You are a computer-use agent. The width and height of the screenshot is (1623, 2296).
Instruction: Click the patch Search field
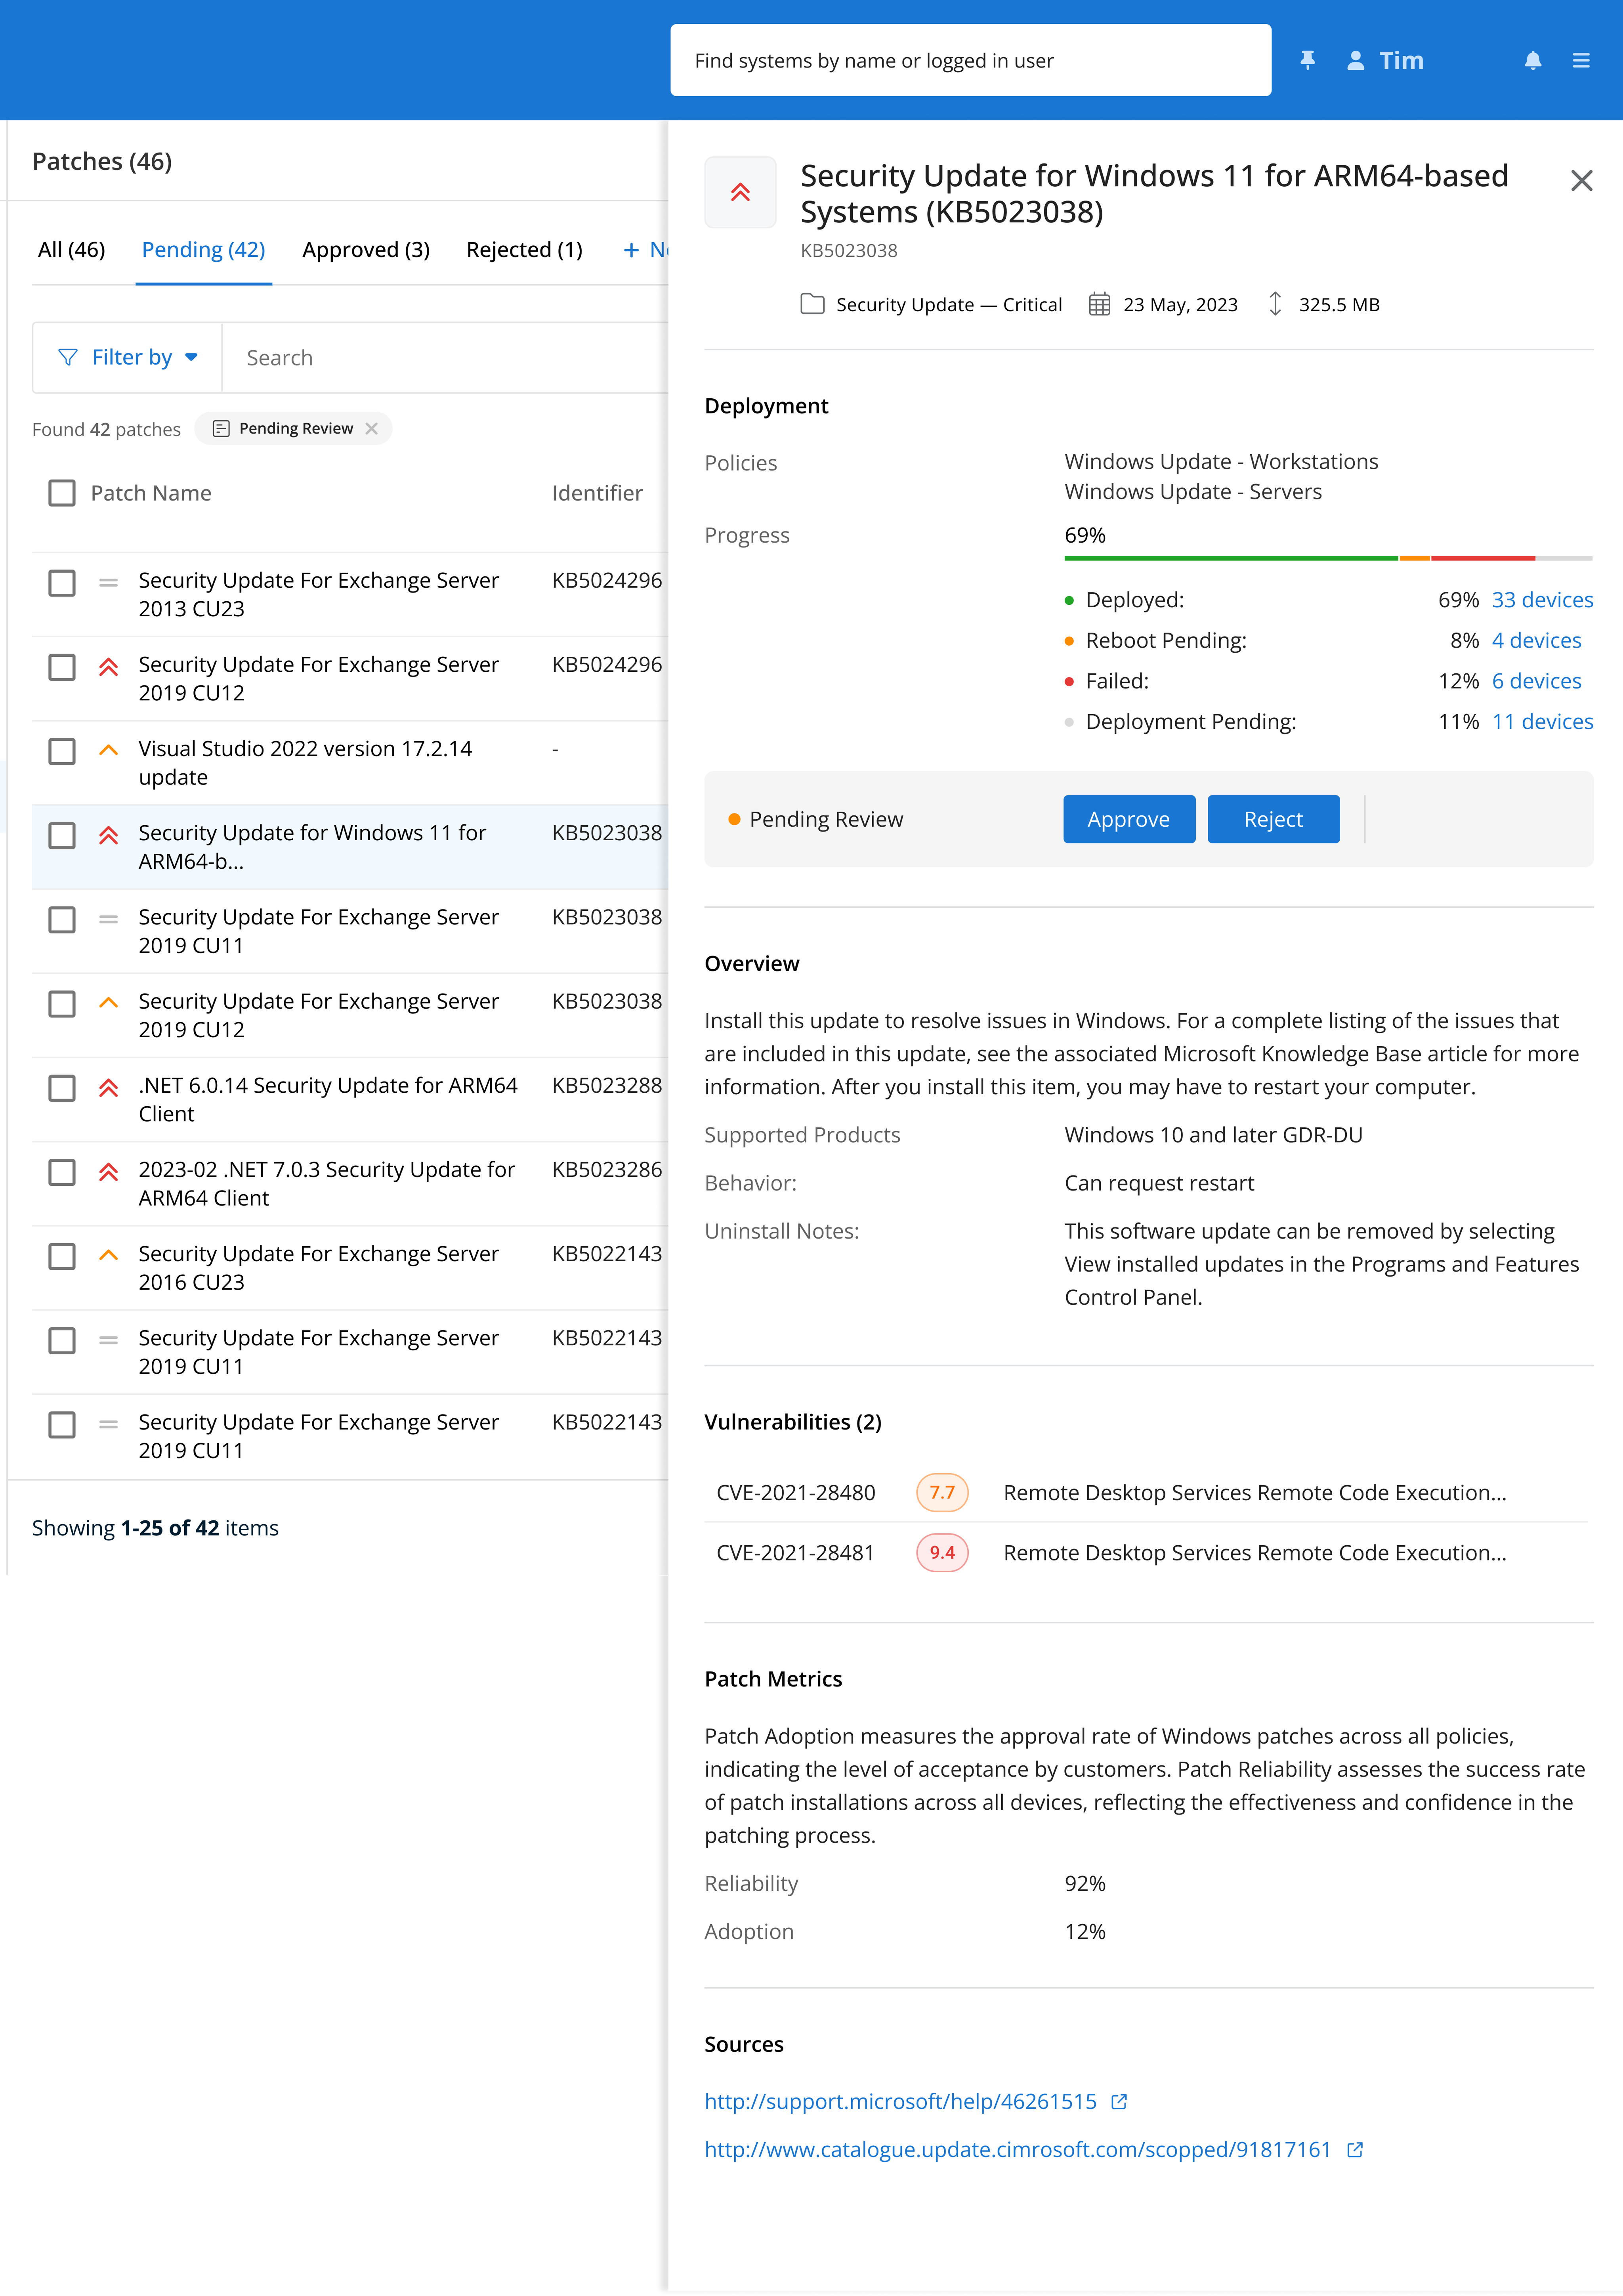445,357
